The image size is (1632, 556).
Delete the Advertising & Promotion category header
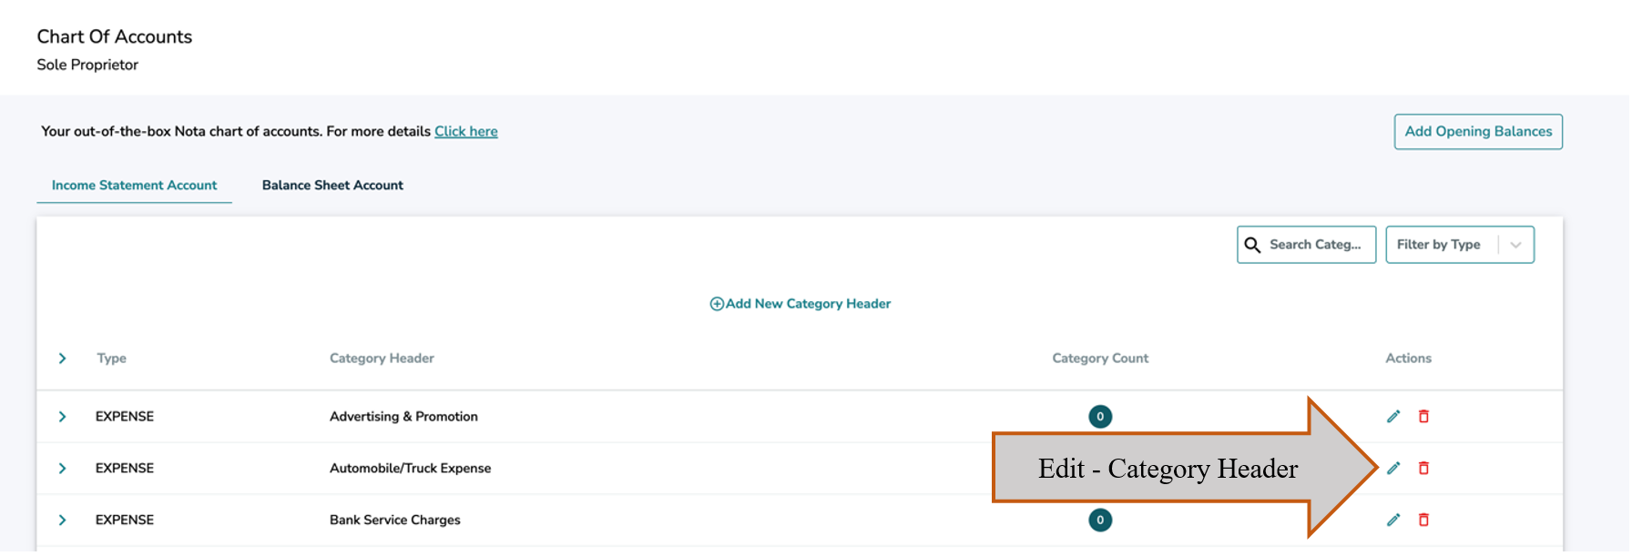point(1423,417)
